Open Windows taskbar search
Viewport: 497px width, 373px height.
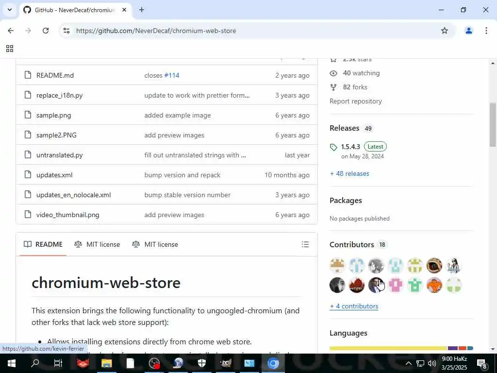click(x=35, y=363)
